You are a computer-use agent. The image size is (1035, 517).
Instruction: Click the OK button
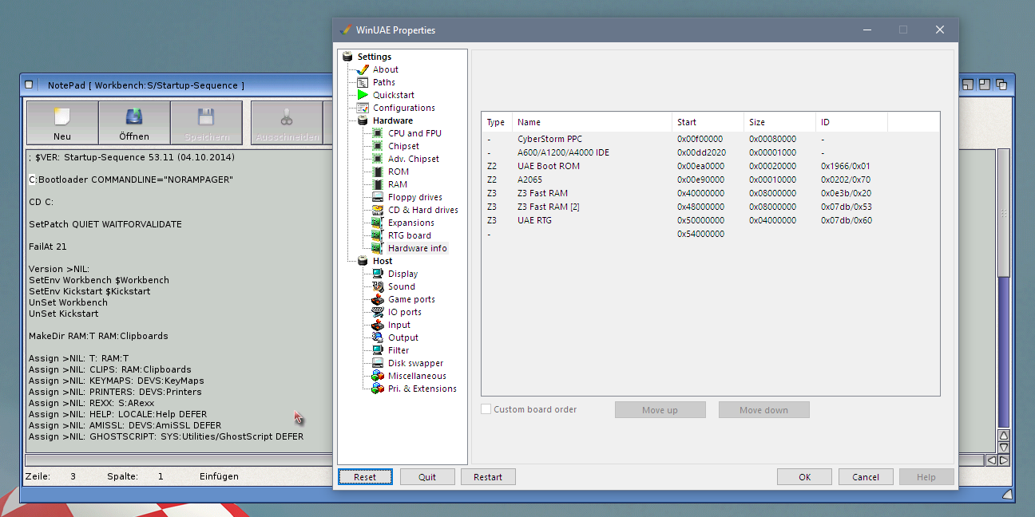click(x=804, y=477)
